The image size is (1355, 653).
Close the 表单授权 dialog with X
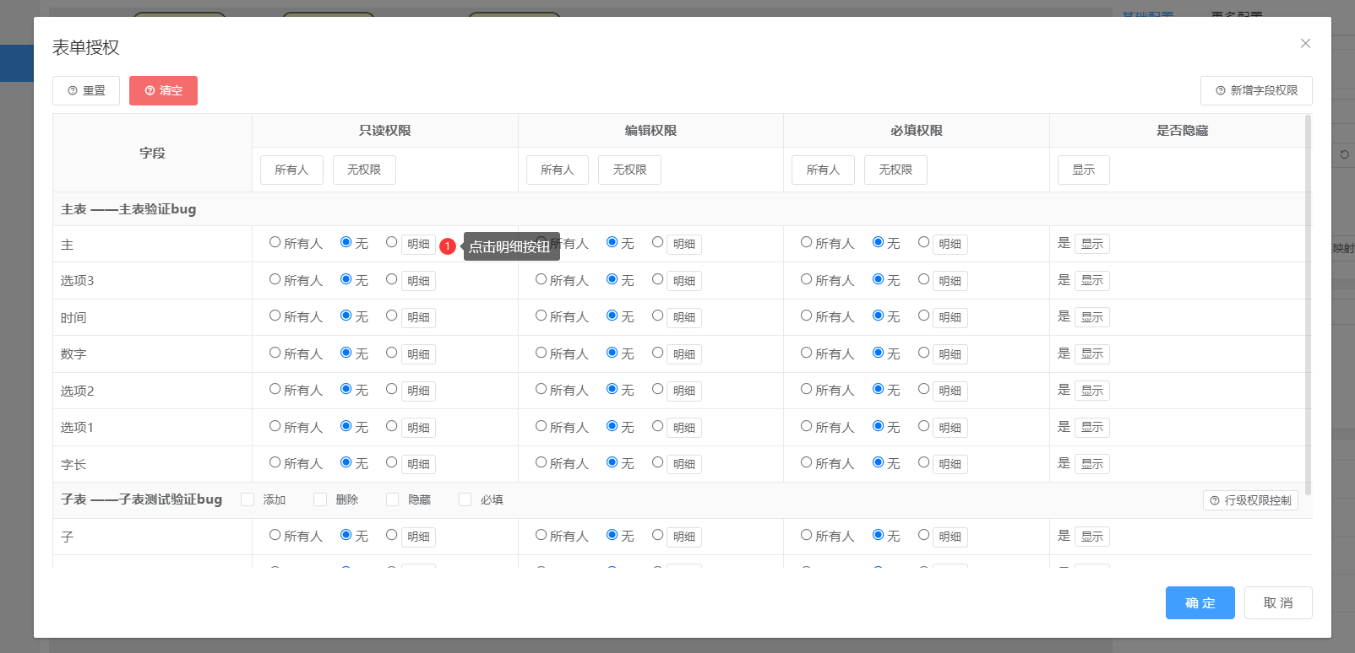coord(1305,43)
